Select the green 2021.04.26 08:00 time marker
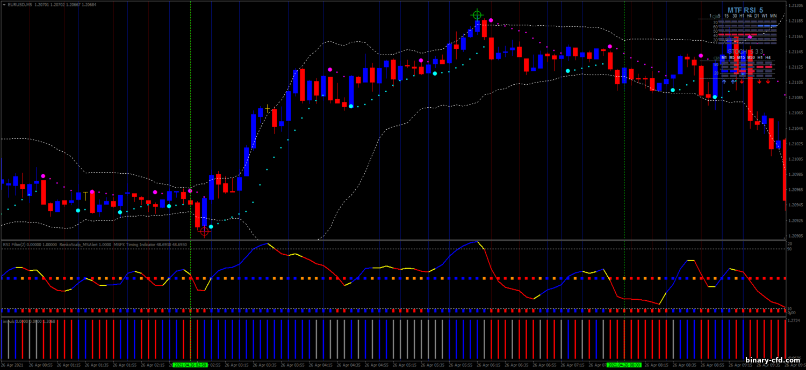 (624, 365)
